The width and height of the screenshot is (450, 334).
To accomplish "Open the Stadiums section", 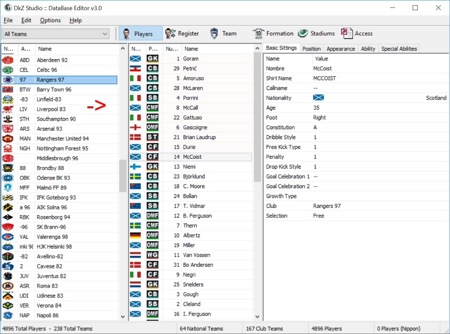I will click(316, 33).
